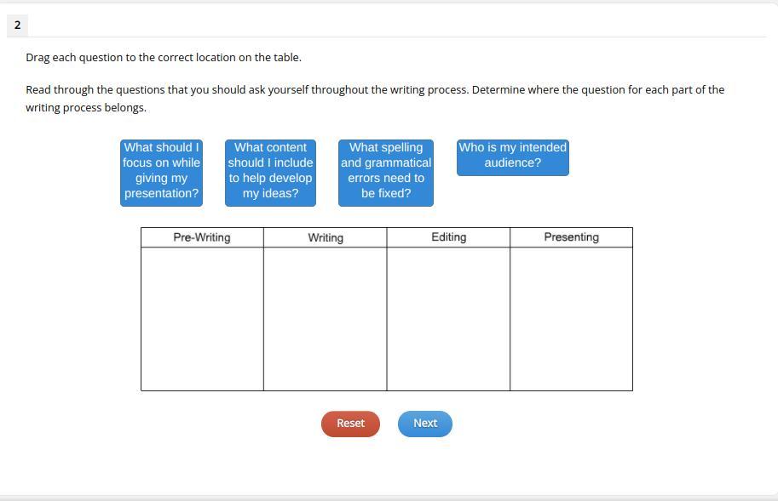Click the 'focus on while giving my presentation' card
This screenshot has width=778, height=501.
pyautogui.click(x=161, y=173)
